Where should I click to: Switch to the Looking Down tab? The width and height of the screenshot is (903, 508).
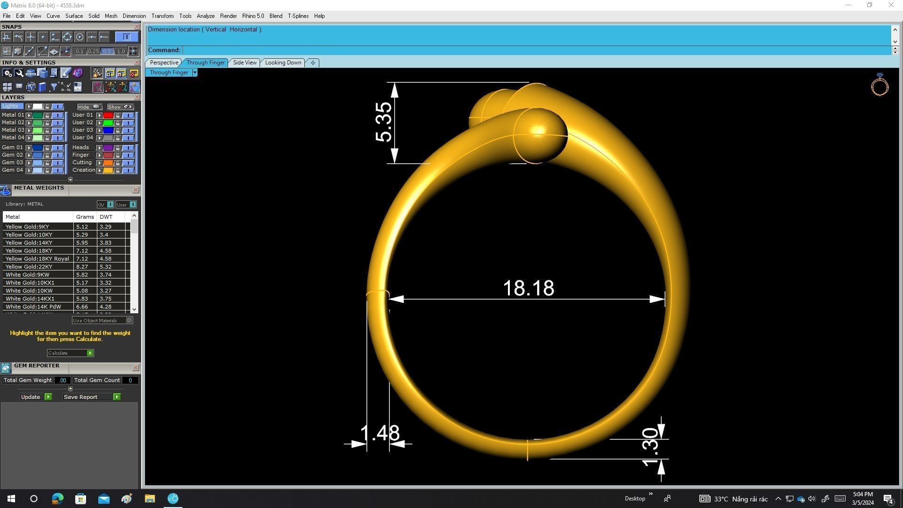pyautogui.click(x=283, y=63)
